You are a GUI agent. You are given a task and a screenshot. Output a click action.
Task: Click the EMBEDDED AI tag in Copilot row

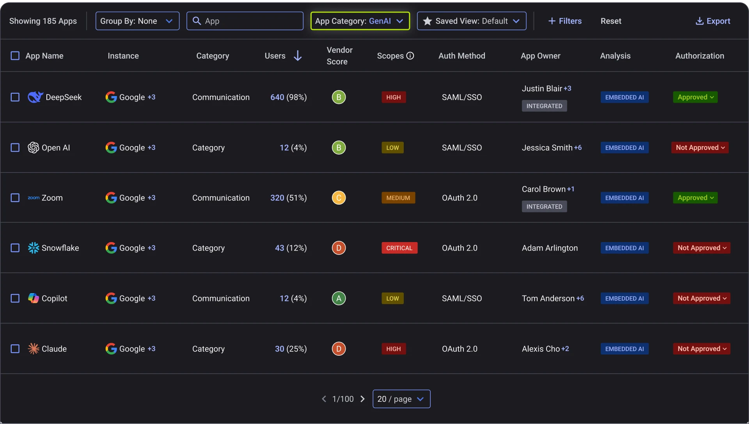point(625,298)
